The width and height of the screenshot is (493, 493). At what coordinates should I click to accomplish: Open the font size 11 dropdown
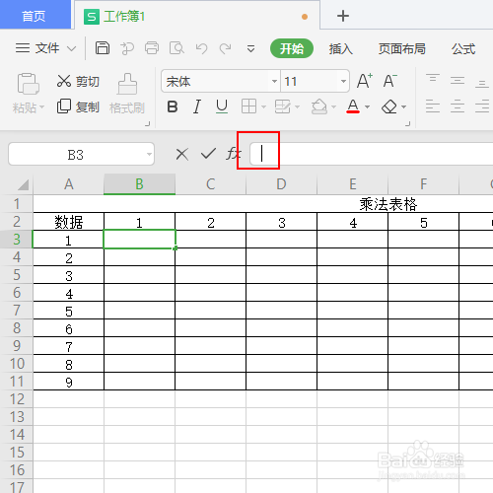pos(343,81)
